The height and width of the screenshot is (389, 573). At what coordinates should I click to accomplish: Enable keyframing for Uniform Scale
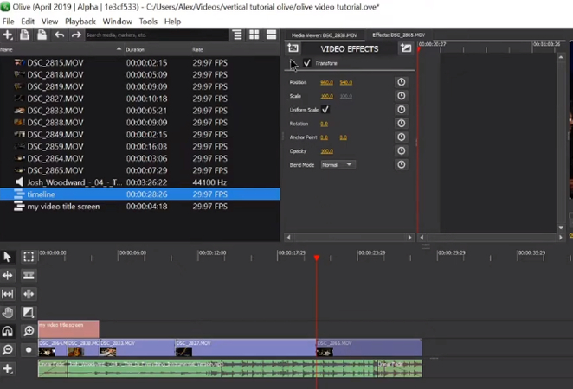pos(402,110)
